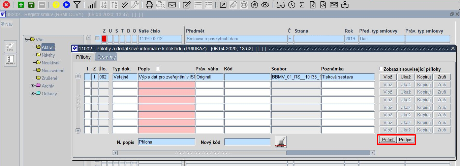Image resolution: width=460 pixels, height=166 pixels.
Task: Click the blue play execute query icon
Action: 66,5
